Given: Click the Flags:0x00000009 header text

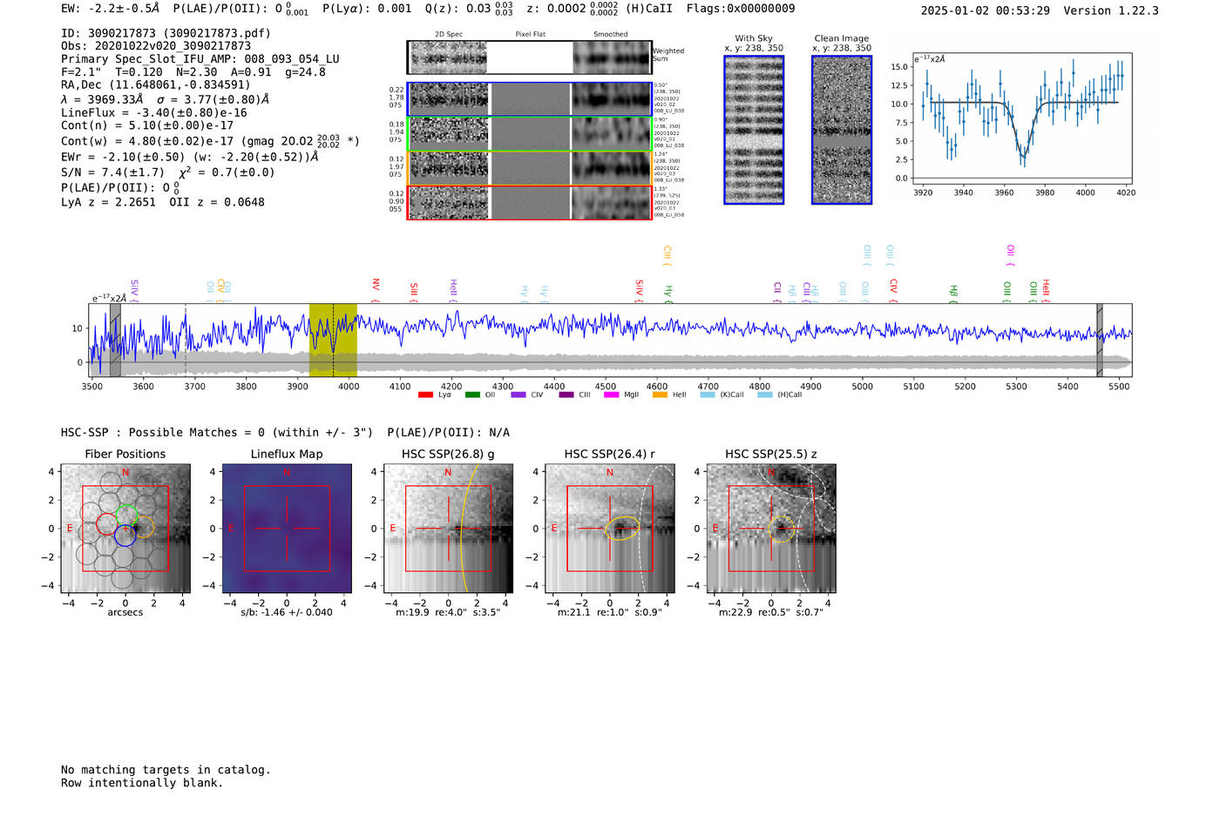Looking at the screenshot, I should pos(741,9).
